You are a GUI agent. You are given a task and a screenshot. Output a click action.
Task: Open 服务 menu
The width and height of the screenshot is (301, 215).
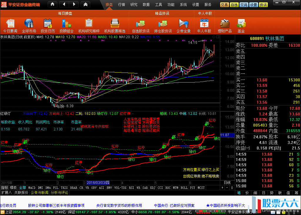[x=208, y=5]
